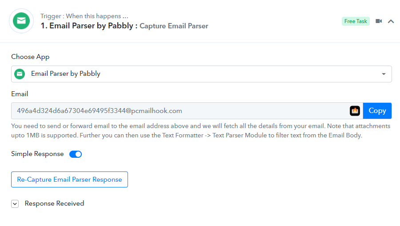Select the Email Parser by Pabbly combo box
400x226 pixels.
pos(201,74)
